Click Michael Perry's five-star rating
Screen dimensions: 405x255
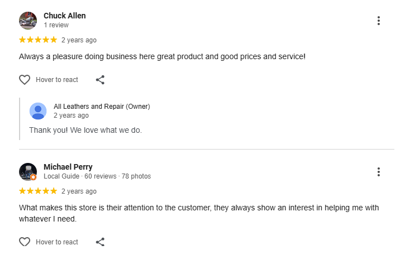pyautogui.click(x=38, y=191)
